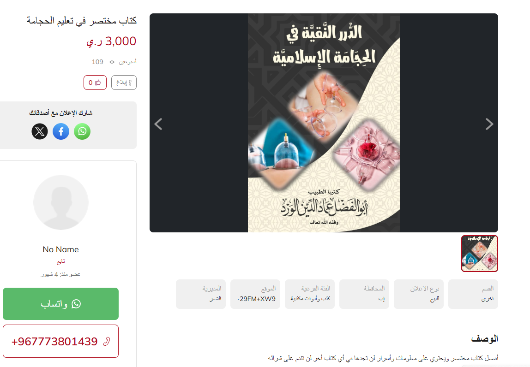
Task: Click the القسم category info box
Action: coord(473,294)
